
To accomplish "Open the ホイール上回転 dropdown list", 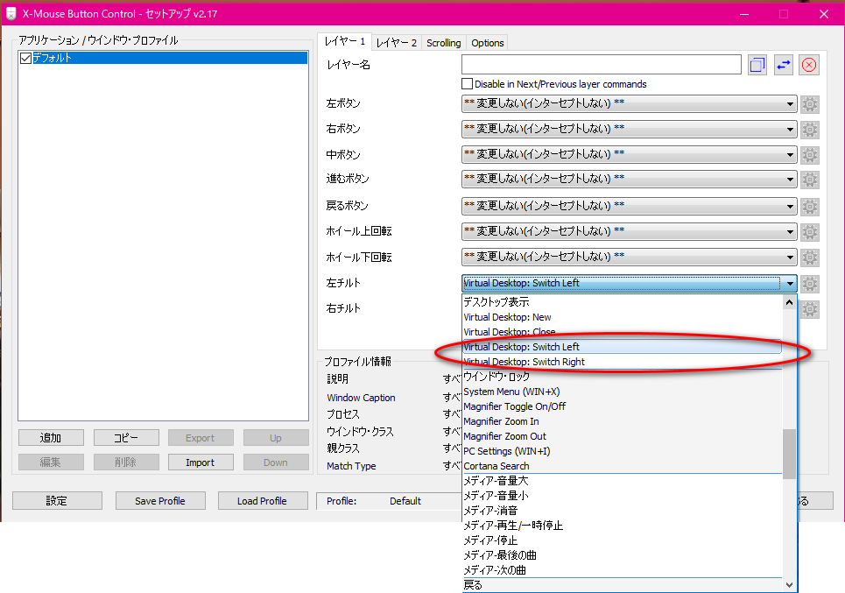I will (629, 232).
